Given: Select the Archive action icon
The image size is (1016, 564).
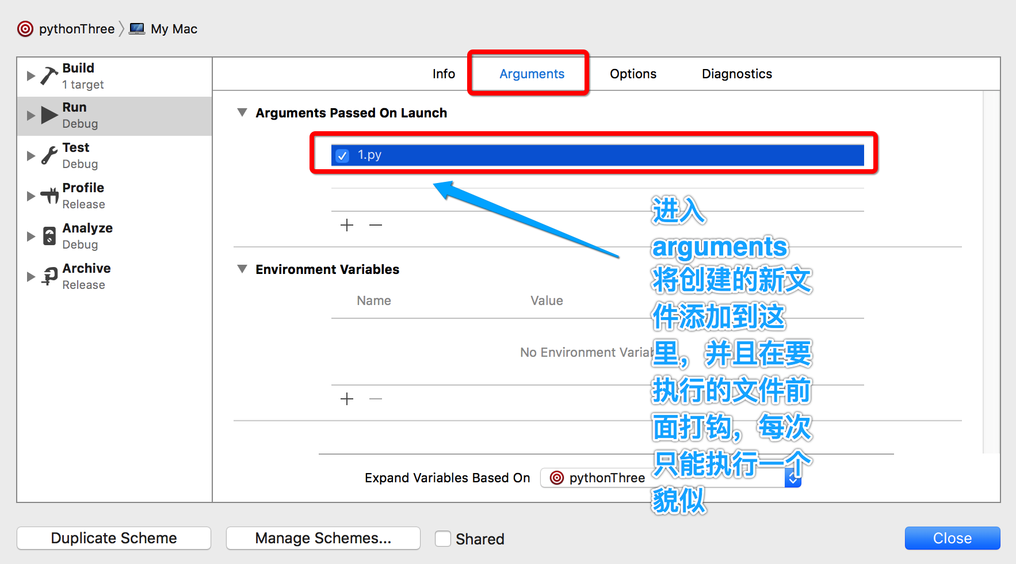Looking at the screenshot, I should pyautogui.click(x=49, y=276).
